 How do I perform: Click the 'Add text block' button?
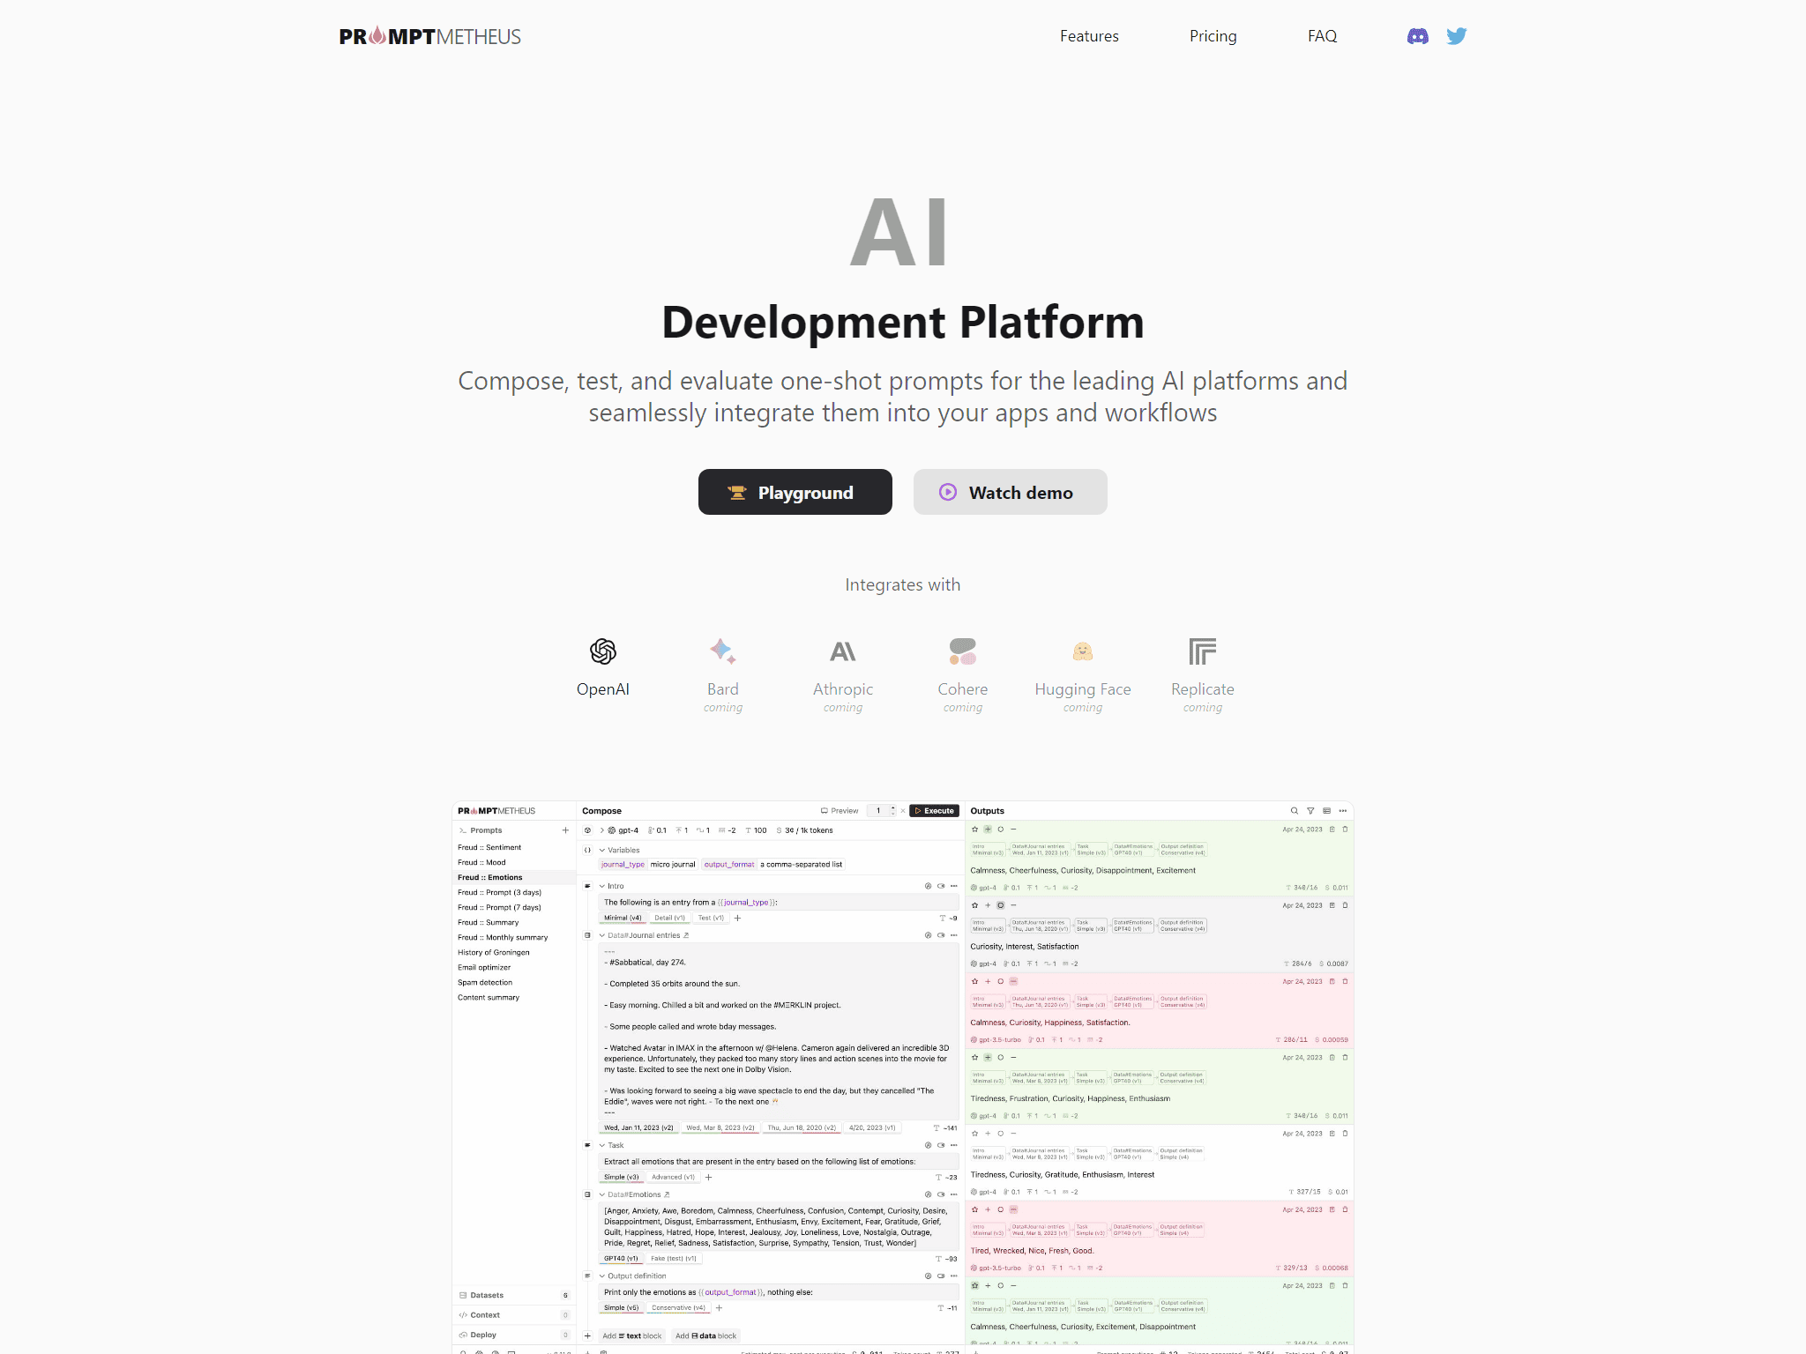pyautogui.click(x=631, y=1335)
